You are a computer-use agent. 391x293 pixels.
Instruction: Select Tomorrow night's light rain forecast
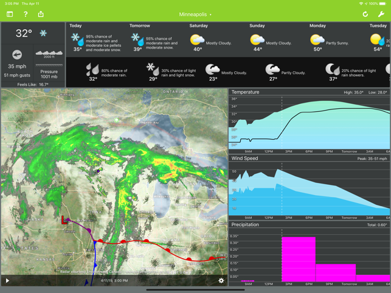click(171, 72)
